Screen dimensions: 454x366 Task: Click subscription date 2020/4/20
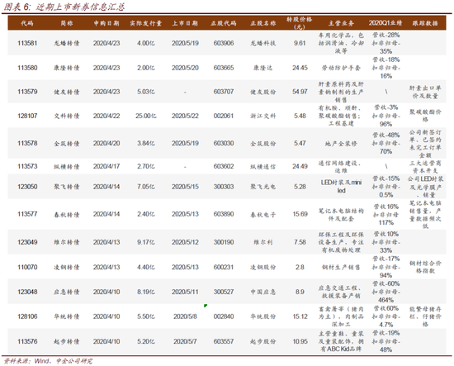point(106,144)
